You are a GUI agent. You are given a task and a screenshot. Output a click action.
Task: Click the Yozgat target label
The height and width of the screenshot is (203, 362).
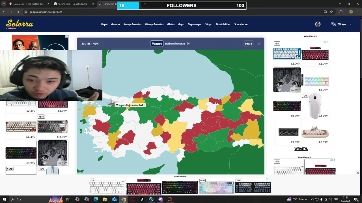point(157,44)
